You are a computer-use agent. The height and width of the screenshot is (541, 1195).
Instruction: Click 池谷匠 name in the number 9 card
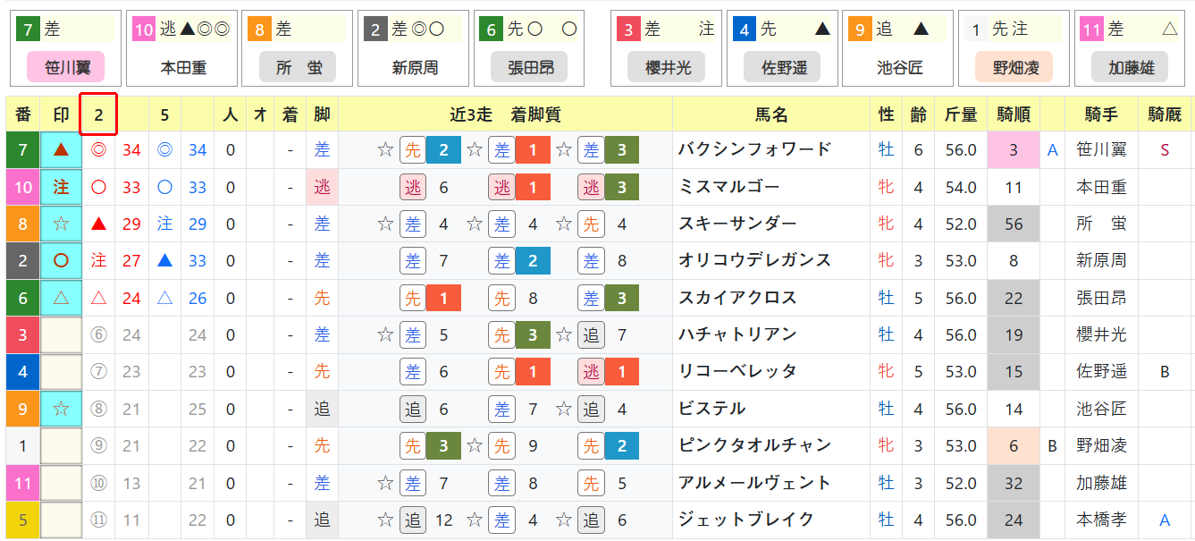point(898,67)
